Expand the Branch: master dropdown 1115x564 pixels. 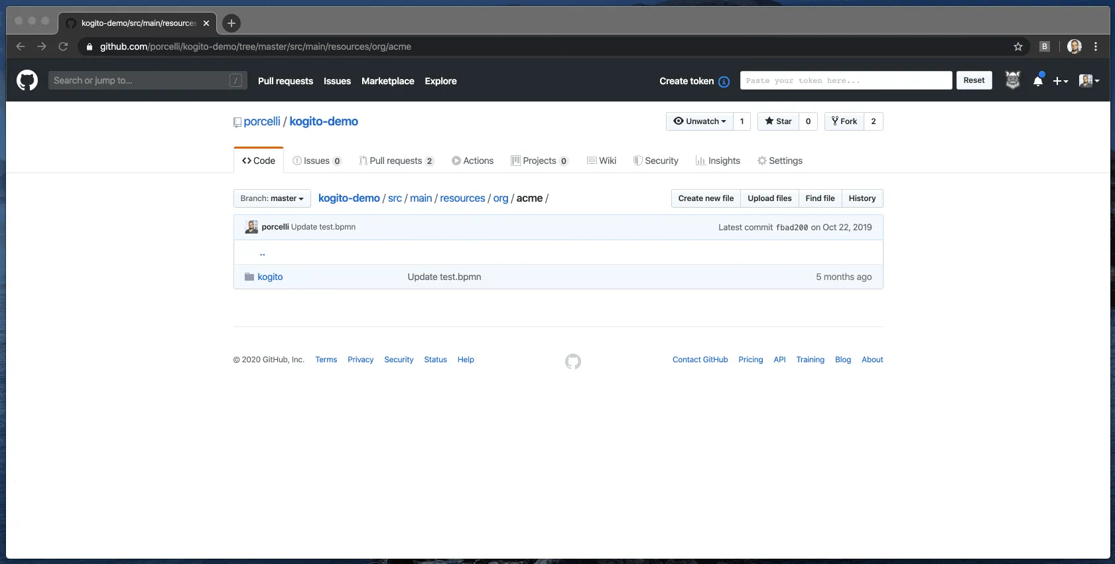(272, 198)
